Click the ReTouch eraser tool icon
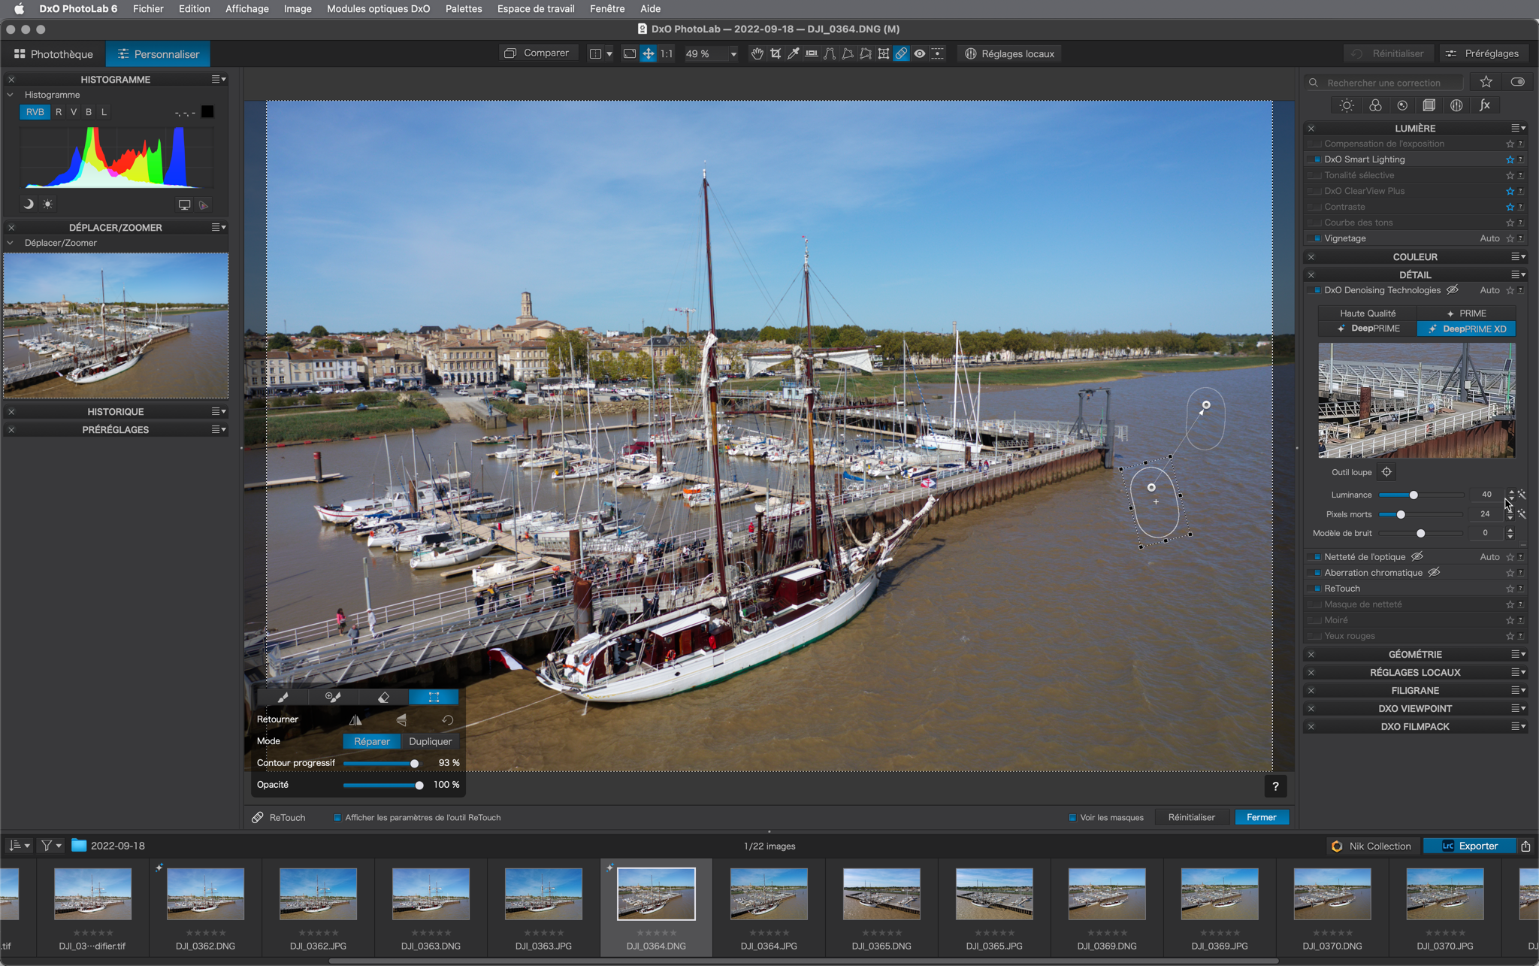The width and height of the screenshot is (1539, 966). [383, 697]
